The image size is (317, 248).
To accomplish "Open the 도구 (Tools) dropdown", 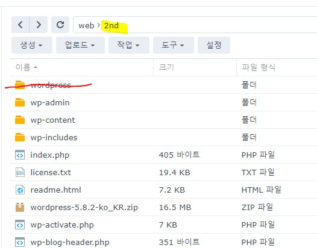I will [x=174, y=45].
